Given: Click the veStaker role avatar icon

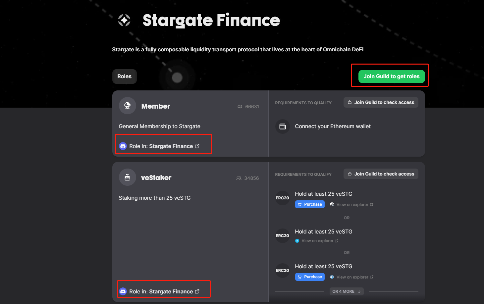Looking at the screenshot, I should coord(128,177).
